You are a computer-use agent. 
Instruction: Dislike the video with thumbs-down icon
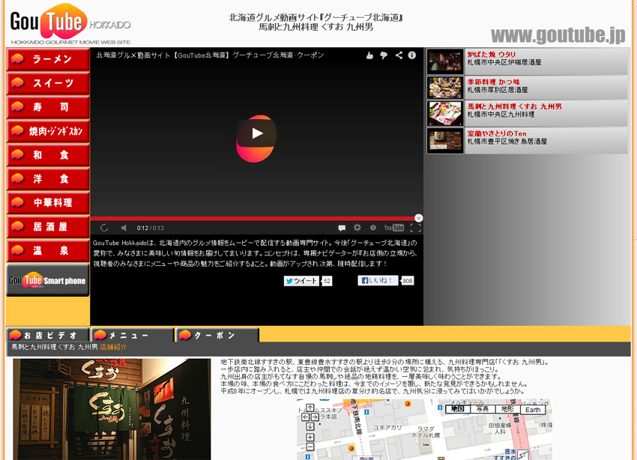tap(384, 55)
